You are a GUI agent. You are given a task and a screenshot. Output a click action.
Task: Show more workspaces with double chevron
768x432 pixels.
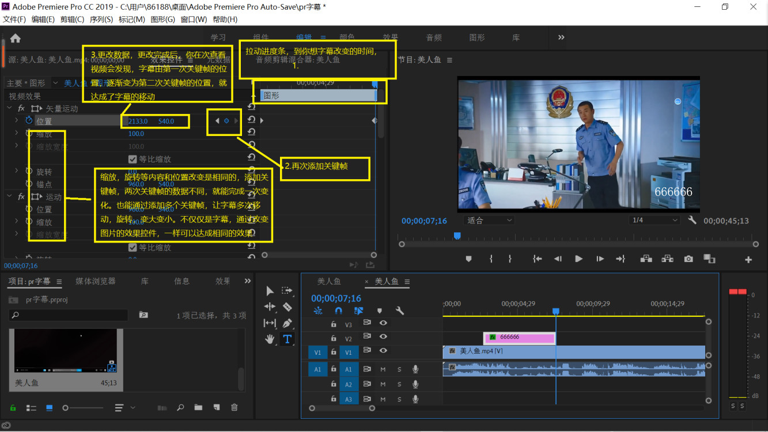[x=561, y=37]
